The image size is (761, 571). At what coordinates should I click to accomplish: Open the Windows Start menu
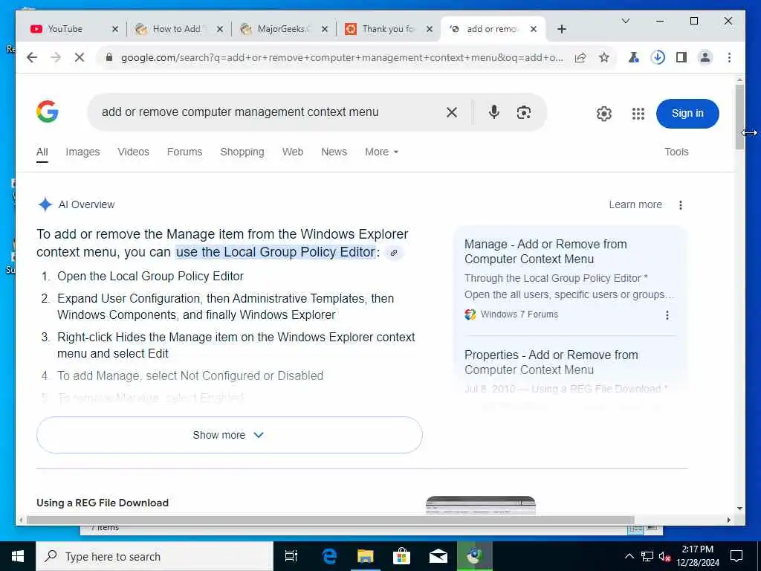pos(18,556)
